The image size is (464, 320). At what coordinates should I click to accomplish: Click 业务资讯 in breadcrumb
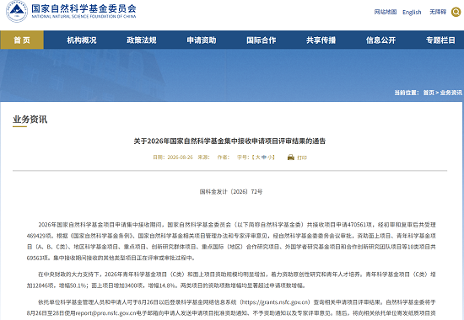(x=451, y=93)
